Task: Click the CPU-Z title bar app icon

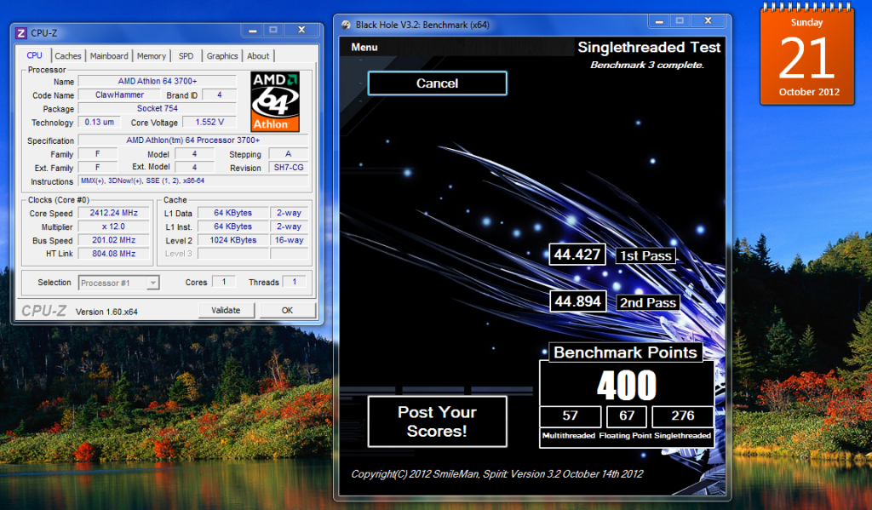Action: [x=20, y=33]
